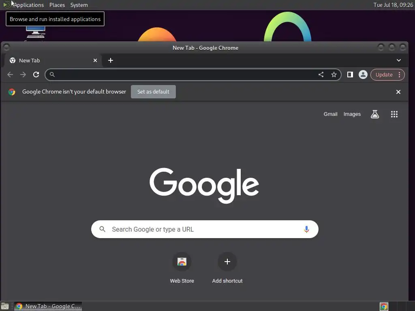Open the Google apps grid
Screen dimensions: 415x311
tap(394, 114)
